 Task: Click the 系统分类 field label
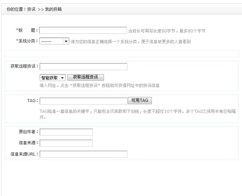click(27, 41)
